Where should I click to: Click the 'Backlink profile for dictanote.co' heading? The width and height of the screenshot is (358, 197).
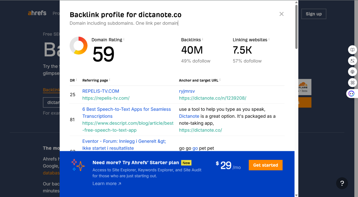[x=126, y=15]
